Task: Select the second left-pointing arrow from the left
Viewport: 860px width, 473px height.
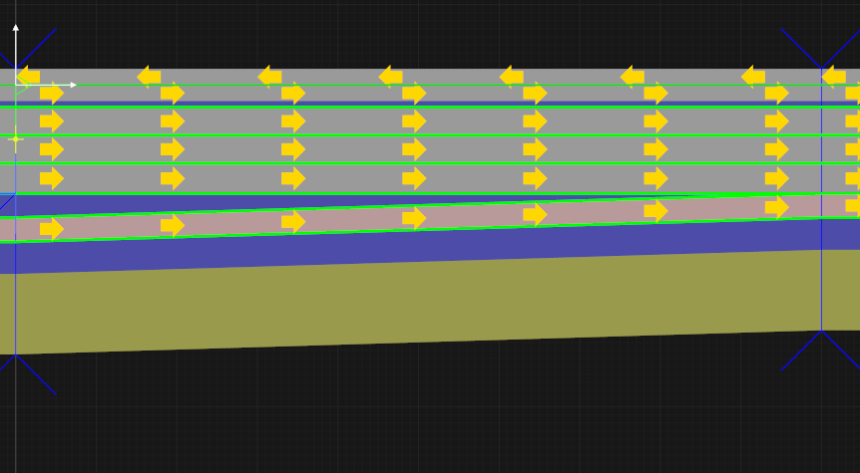Action: click(x=149, y=76)
